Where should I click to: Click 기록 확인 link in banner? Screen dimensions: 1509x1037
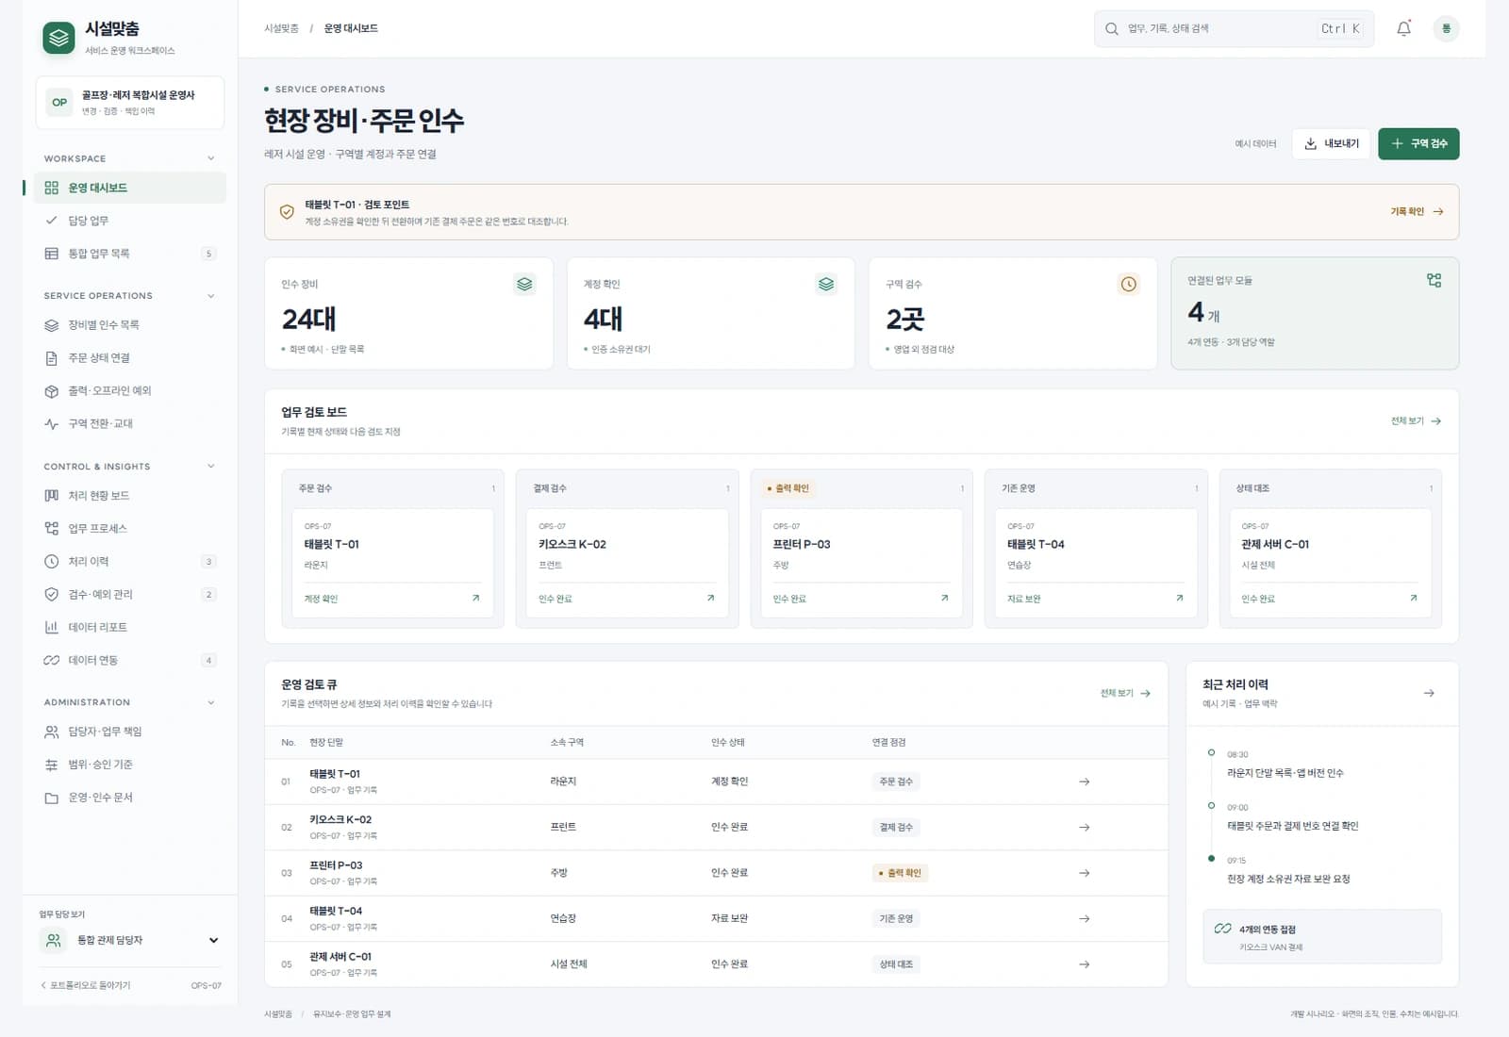pos(1417,211)
